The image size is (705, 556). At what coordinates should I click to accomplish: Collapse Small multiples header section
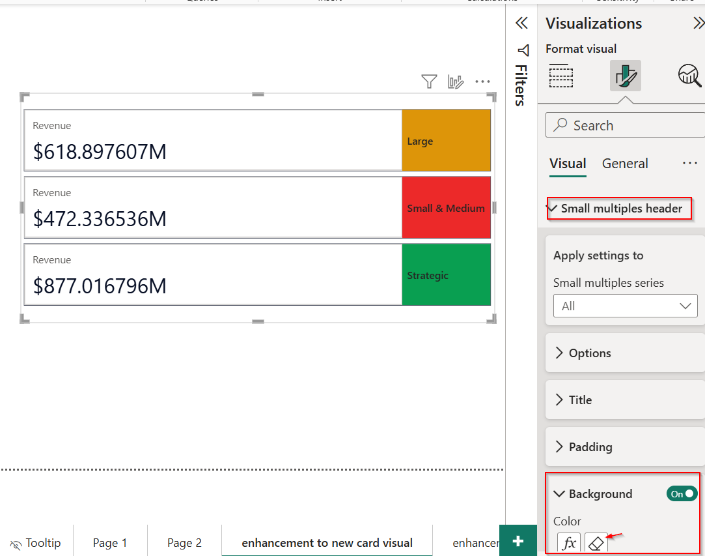point(551,209)
